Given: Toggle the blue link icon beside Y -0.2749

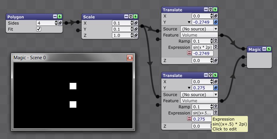Looking at the screenshot, I should coord(216,22).
